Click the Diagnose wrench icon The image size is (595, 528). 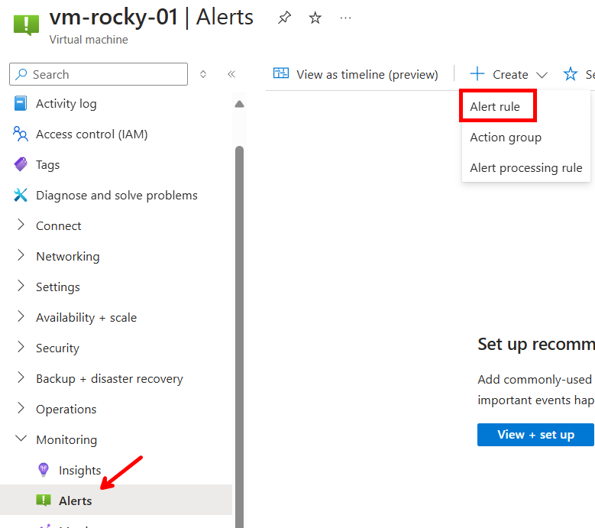(x=21, y=195)
